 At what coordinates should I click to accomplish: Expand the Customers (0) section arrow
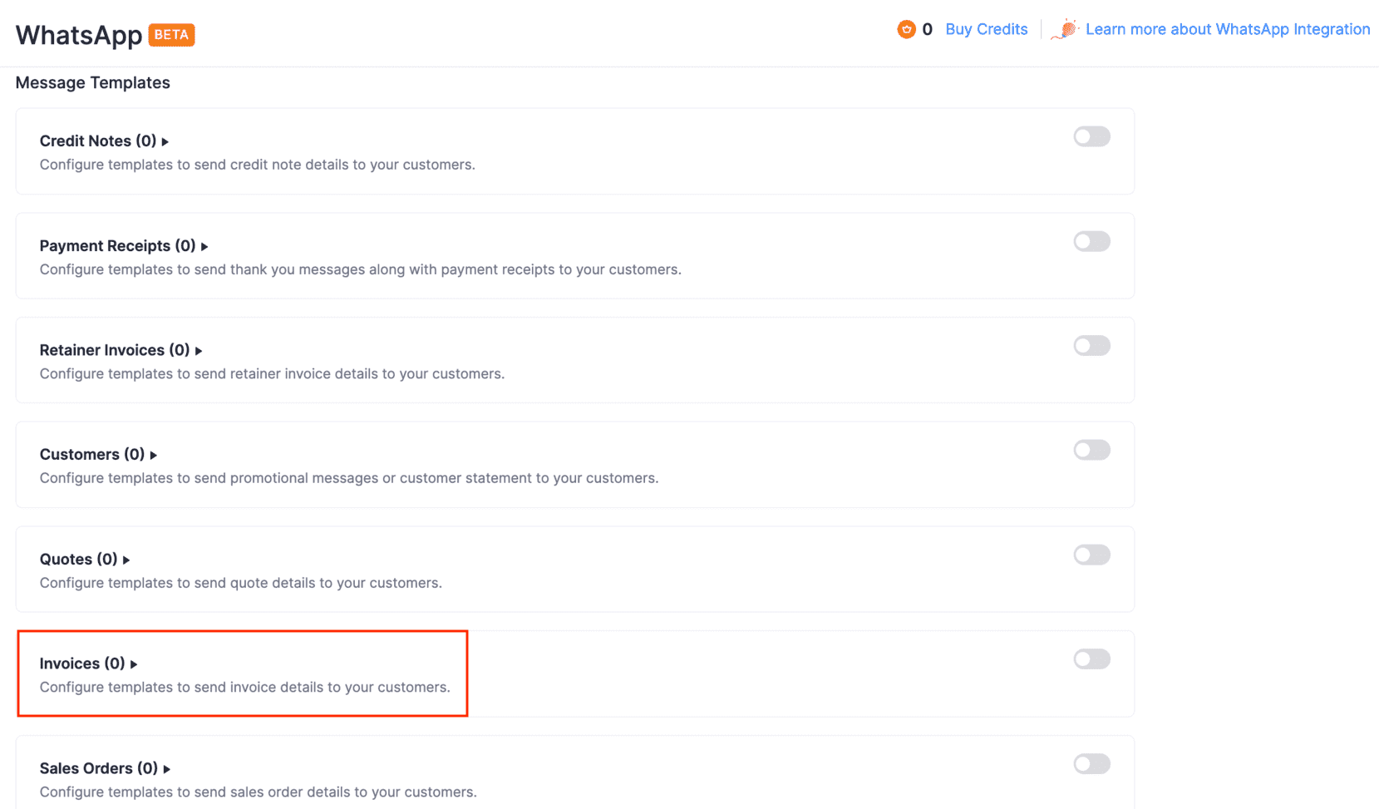(x=154, y=456)
